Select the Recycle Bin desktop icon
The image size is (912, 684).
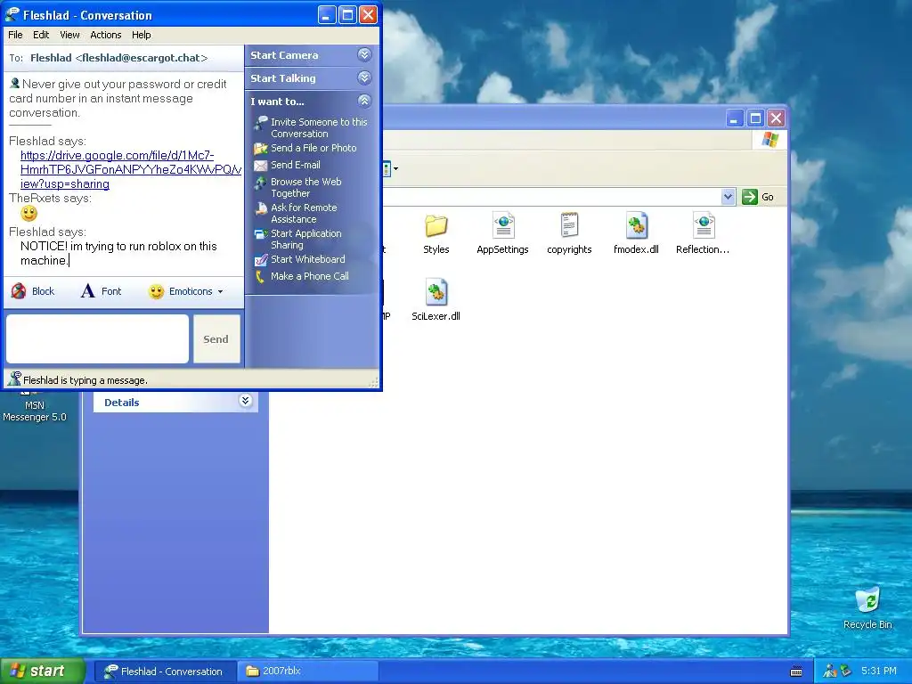(867, 599)
